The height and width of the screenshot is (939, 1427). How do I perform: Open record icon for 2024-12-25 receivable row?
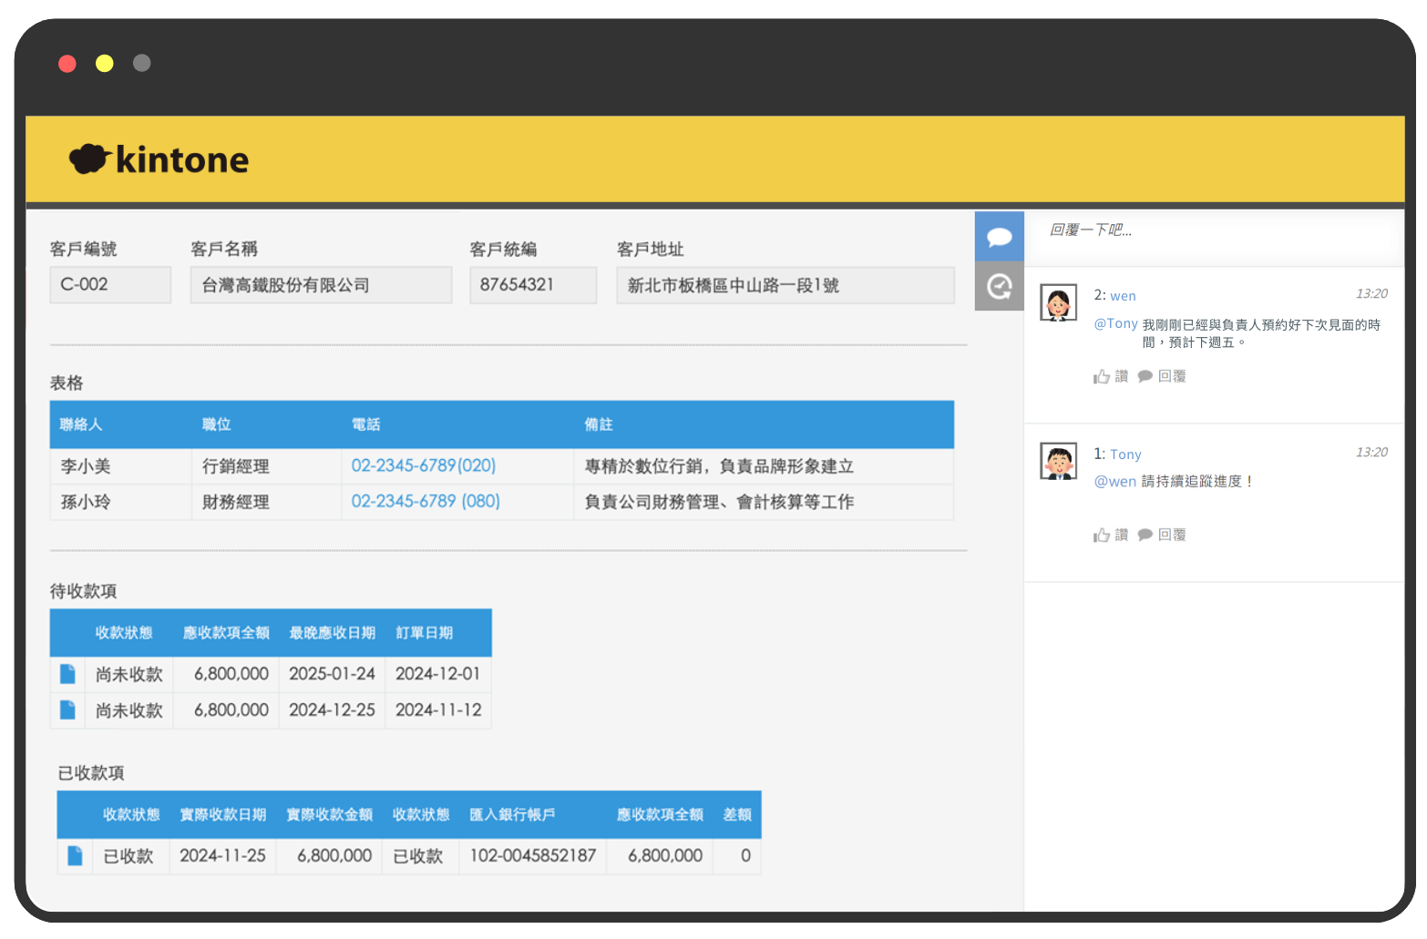click(x=67, y=709)
